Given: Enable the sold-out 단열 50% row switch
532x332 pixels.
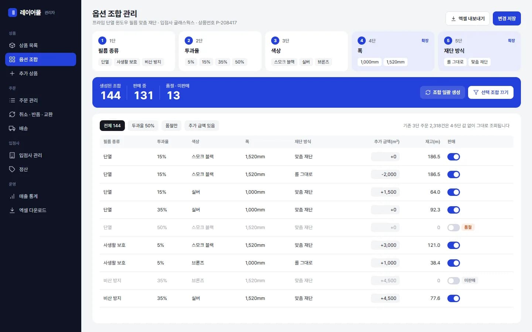Looking at the screenshot, I should [x=454, y=228].
